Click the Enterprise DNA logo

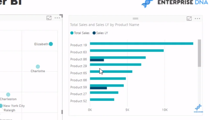(175, 3)
